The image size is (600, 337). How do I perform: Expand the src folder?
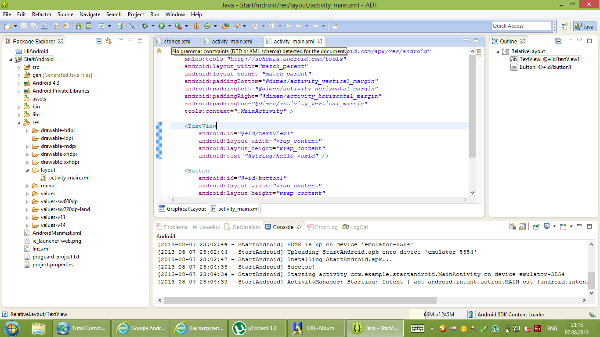(x=19, y=67)
